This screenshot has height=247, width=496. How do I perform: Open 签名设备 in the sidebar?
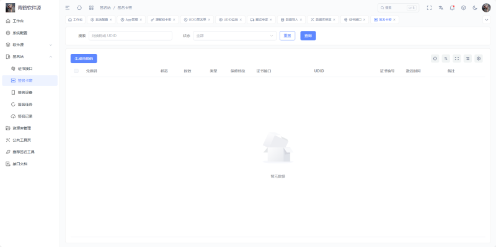[30, 92]
